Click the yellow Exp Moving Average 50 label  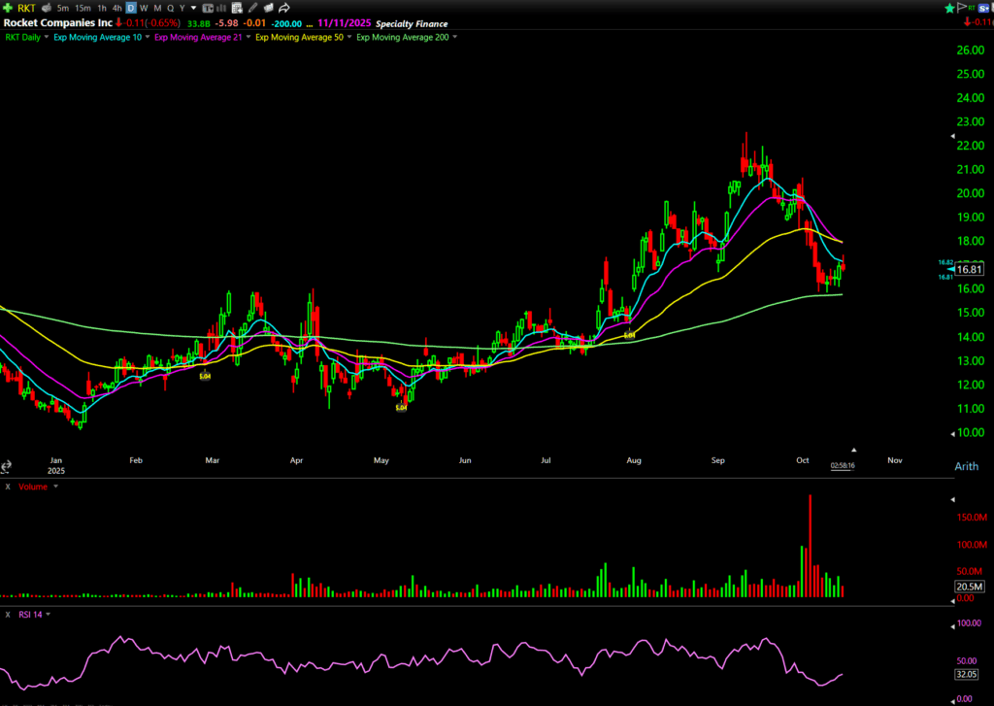pyautogui.click(x=298, y=37)
